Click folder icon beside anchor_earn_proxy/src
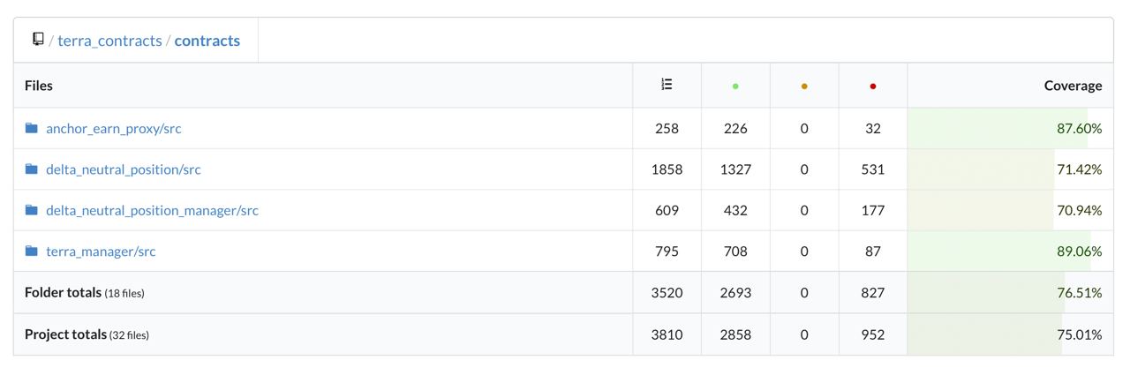 click(32, 128)
